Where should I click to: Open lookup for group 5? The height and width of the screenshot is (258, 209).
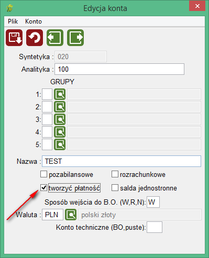point(60,144)
